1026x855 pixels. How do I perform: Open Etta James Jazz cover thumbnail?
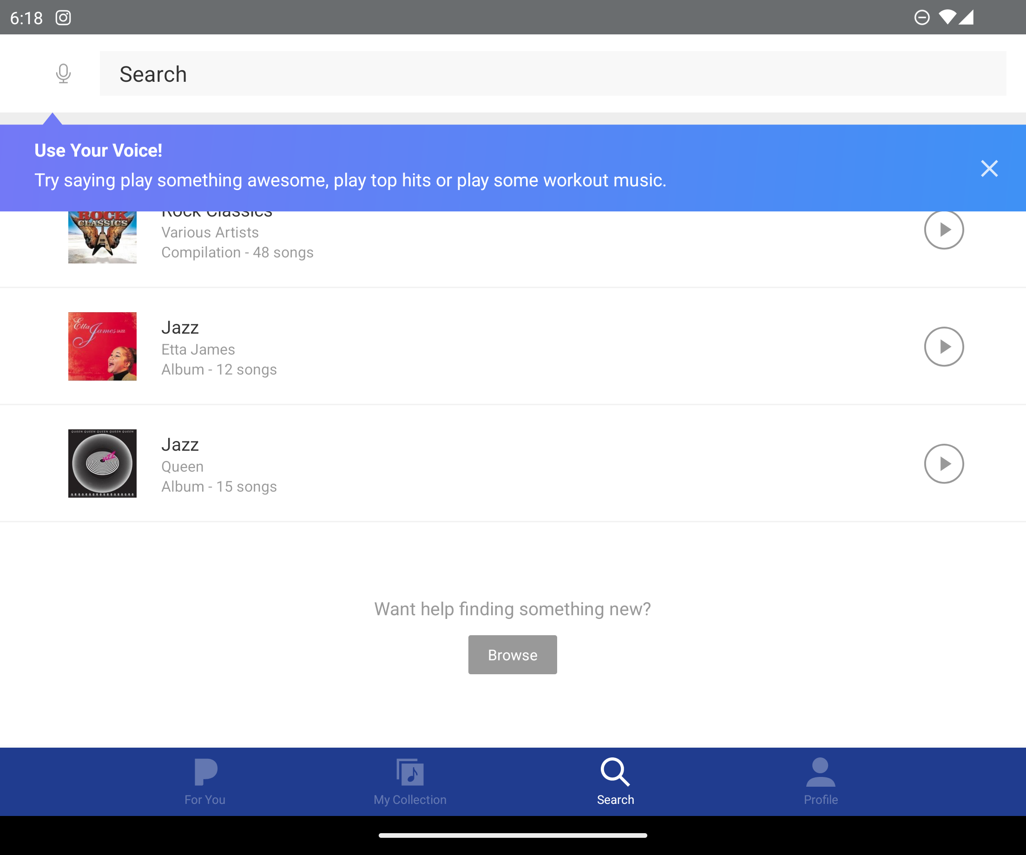tap(102, 346)
